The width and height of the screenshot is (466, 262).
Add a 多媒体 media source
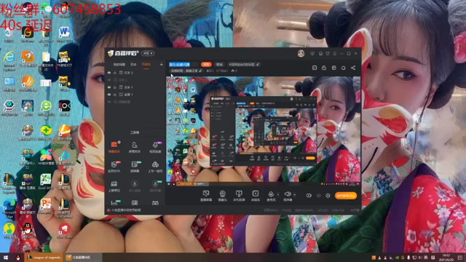256,196
